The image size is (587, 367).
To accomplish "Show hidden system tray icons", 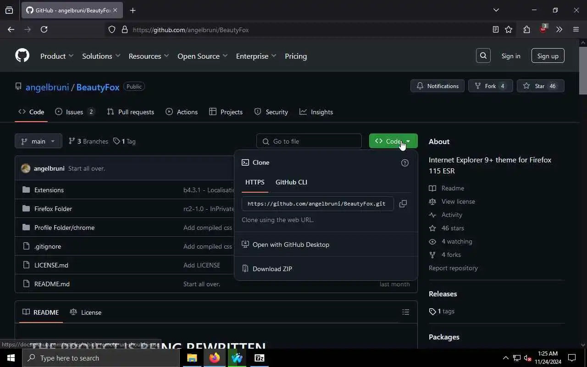I will (505, 358).
